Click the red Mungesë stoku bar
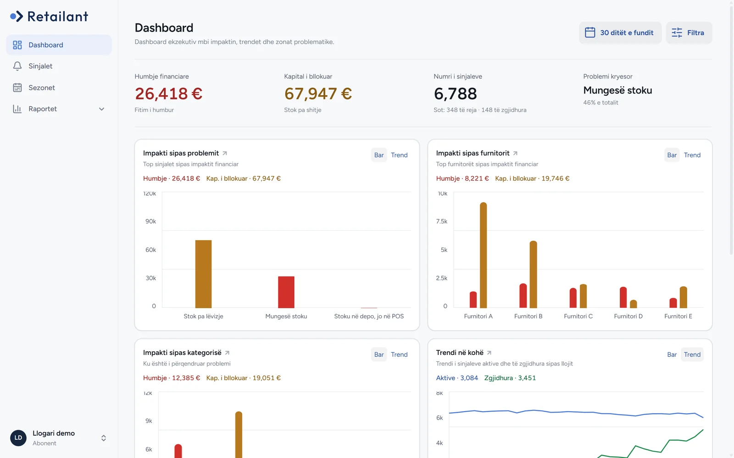 [x=286, y=292]
